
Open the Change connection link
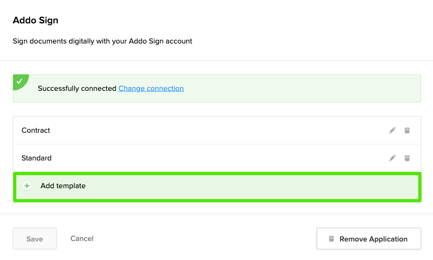click(x=151, y=88)
